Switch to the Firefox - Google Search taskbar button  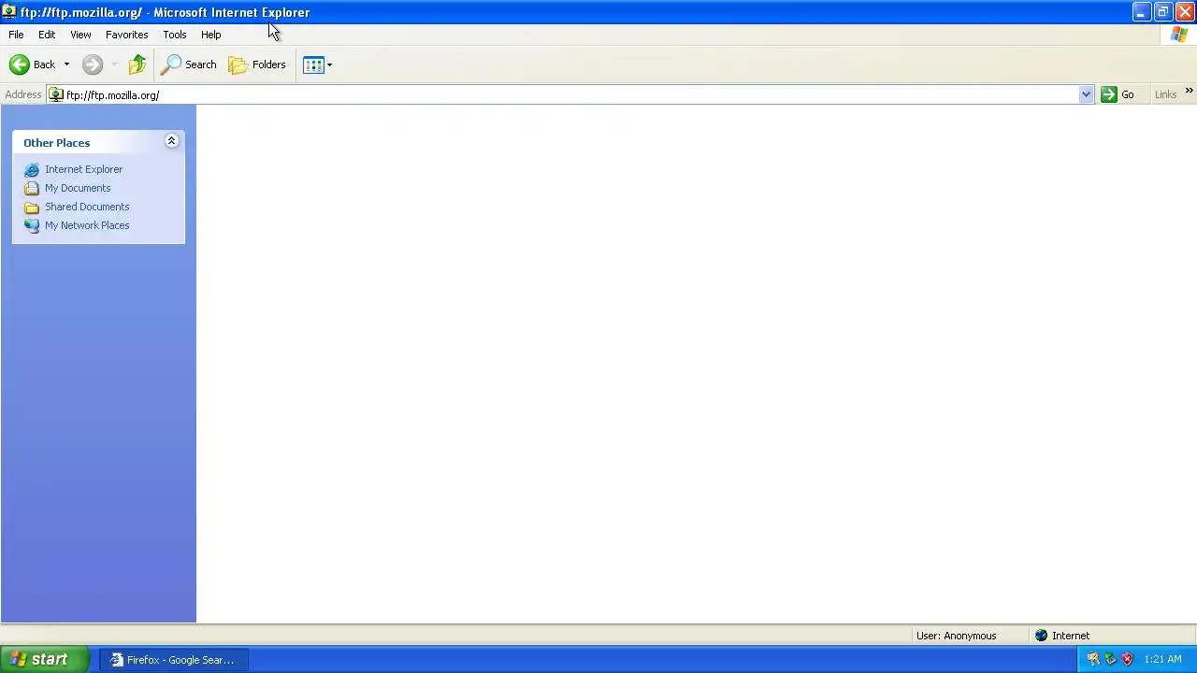coord(173,660)
